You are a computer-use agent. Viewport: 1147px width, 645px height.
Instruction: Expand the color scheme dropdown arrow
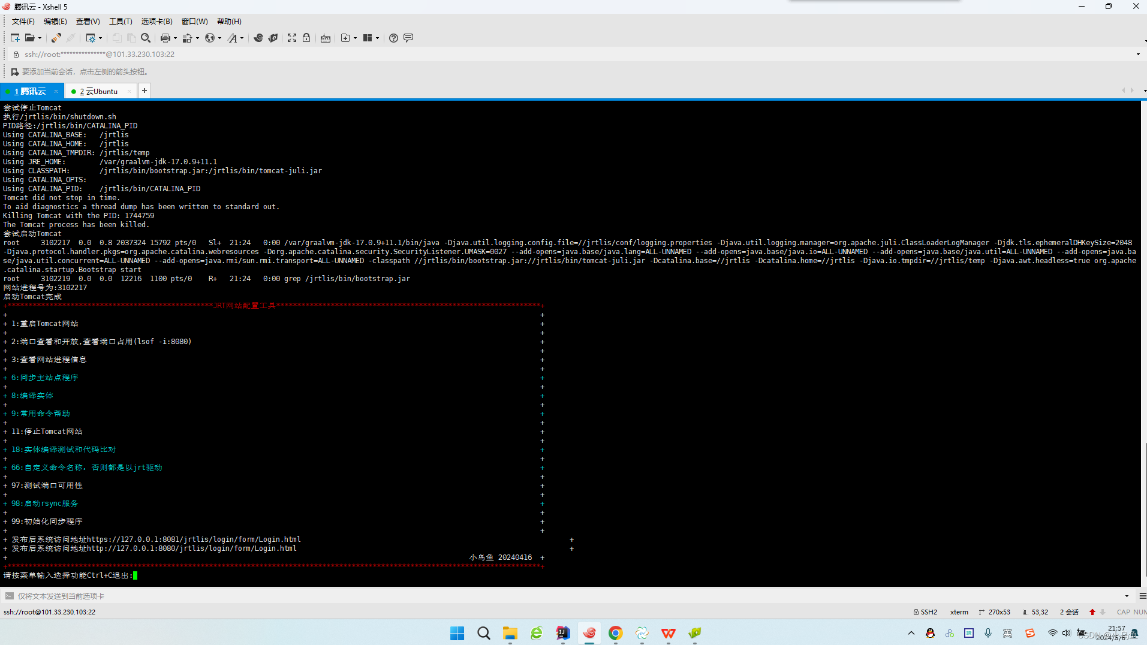click(x=197, y=38)
